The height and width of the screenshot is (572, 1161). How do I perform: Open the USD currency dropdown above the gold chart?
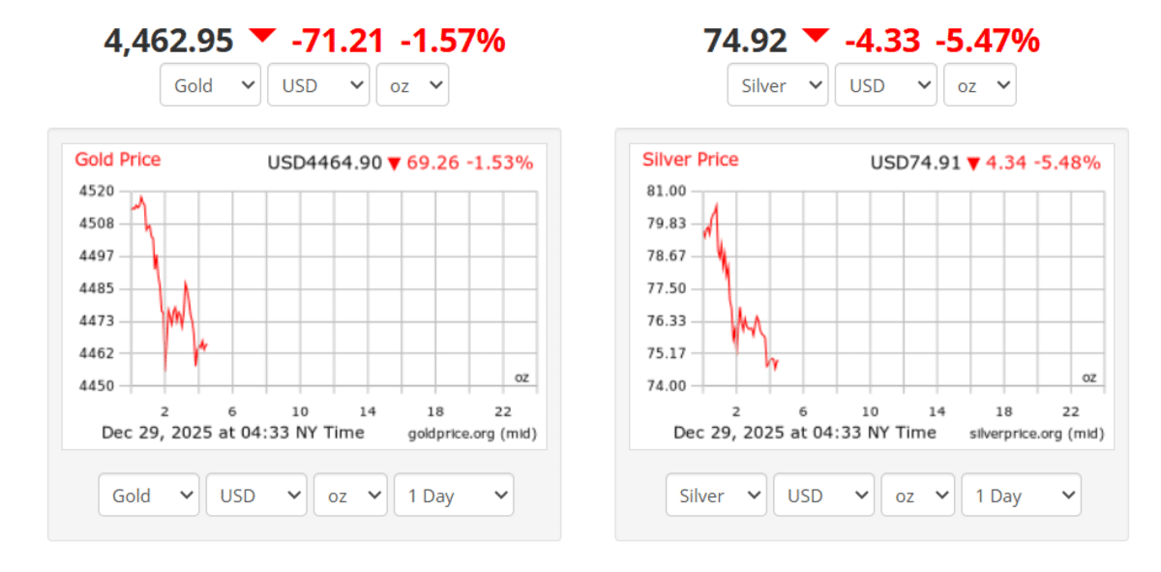pyautogui.click(x=318, y=84)
